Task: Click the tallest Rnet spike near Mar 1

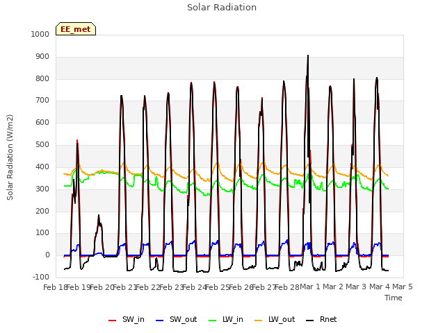Action: click(x=308, y=57)
